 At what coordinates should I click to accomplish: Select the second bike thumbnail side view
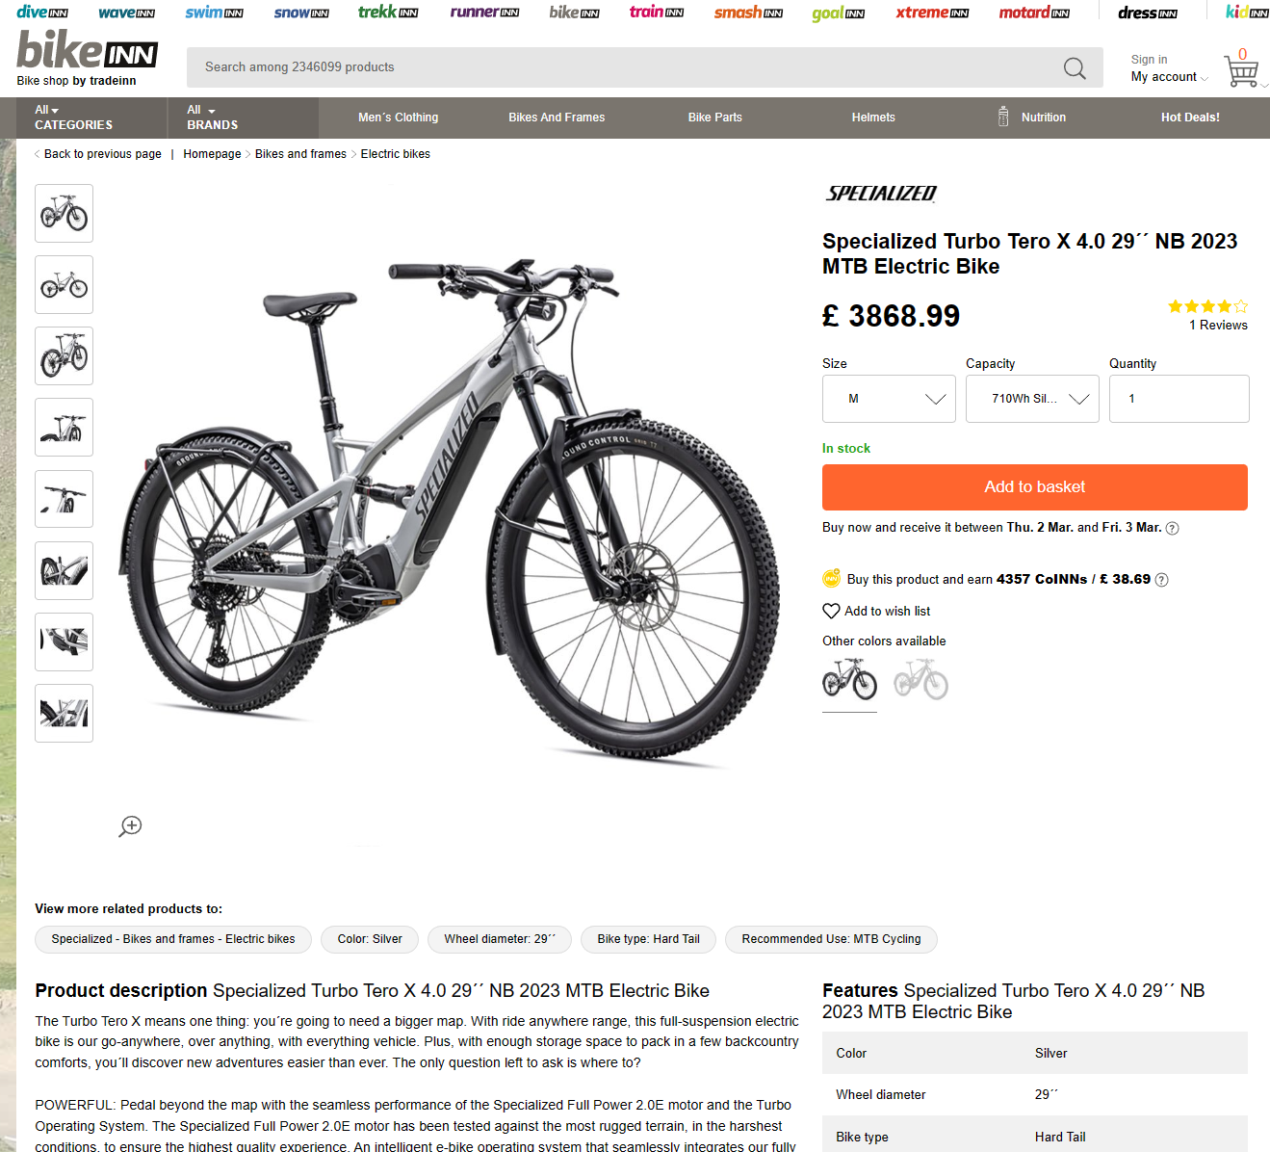(65, 285)
